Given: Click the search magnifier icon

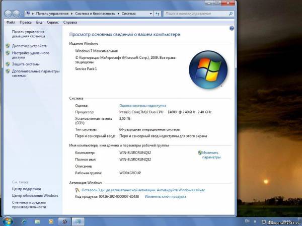Looking at the screenshot, I should coord(231,14).
